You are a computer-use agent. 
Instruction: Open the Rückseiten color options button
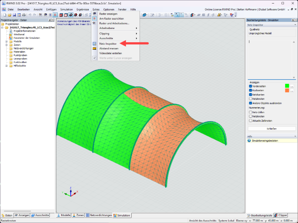(x=292, y=90)
